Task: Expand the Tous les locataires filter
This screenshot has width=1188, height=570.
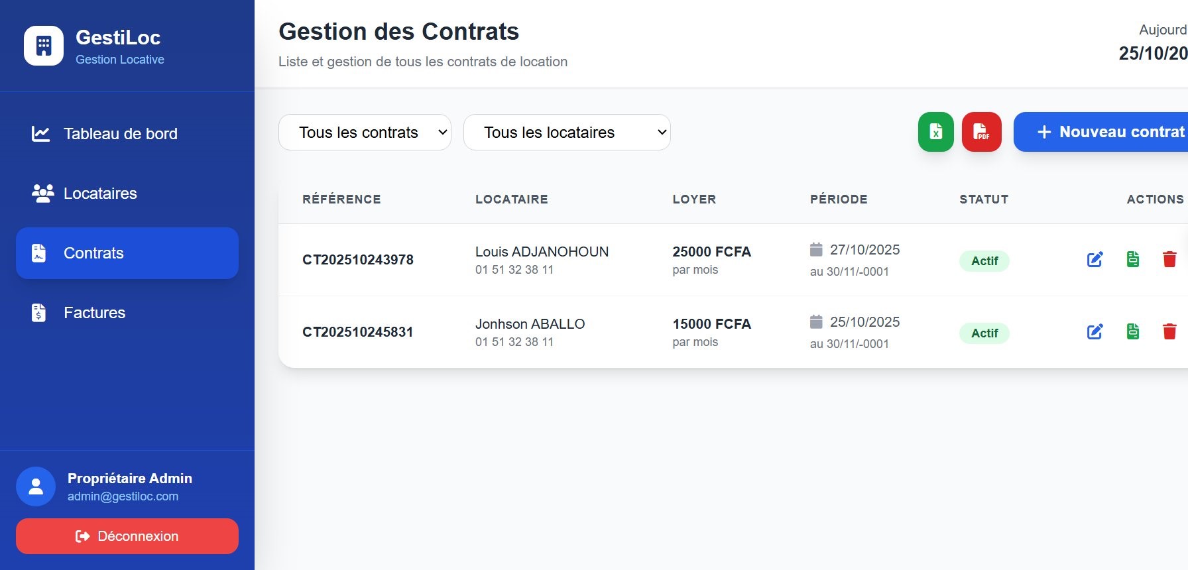Action: pos(567,133)
